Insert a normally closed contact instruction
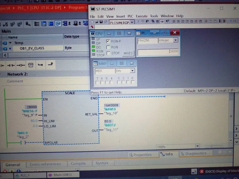Image resolution: width=239 pixels, height=179 pixels. tap(11, 65)
